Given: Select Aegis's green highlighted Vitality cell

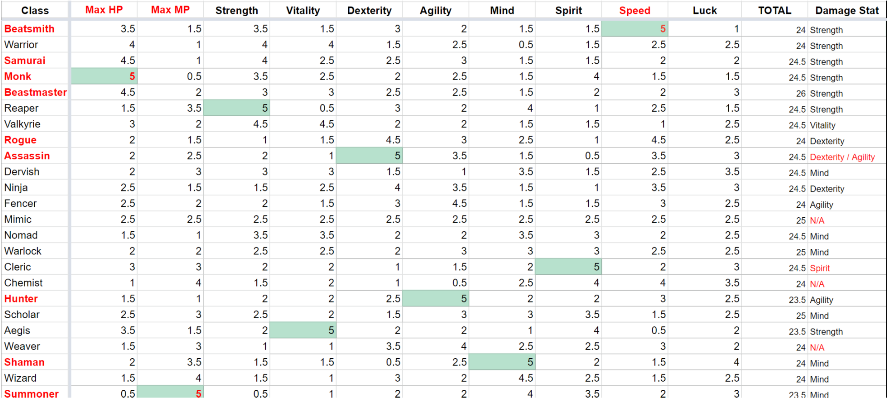Looking at the screenshot, I should coord(303,331).
